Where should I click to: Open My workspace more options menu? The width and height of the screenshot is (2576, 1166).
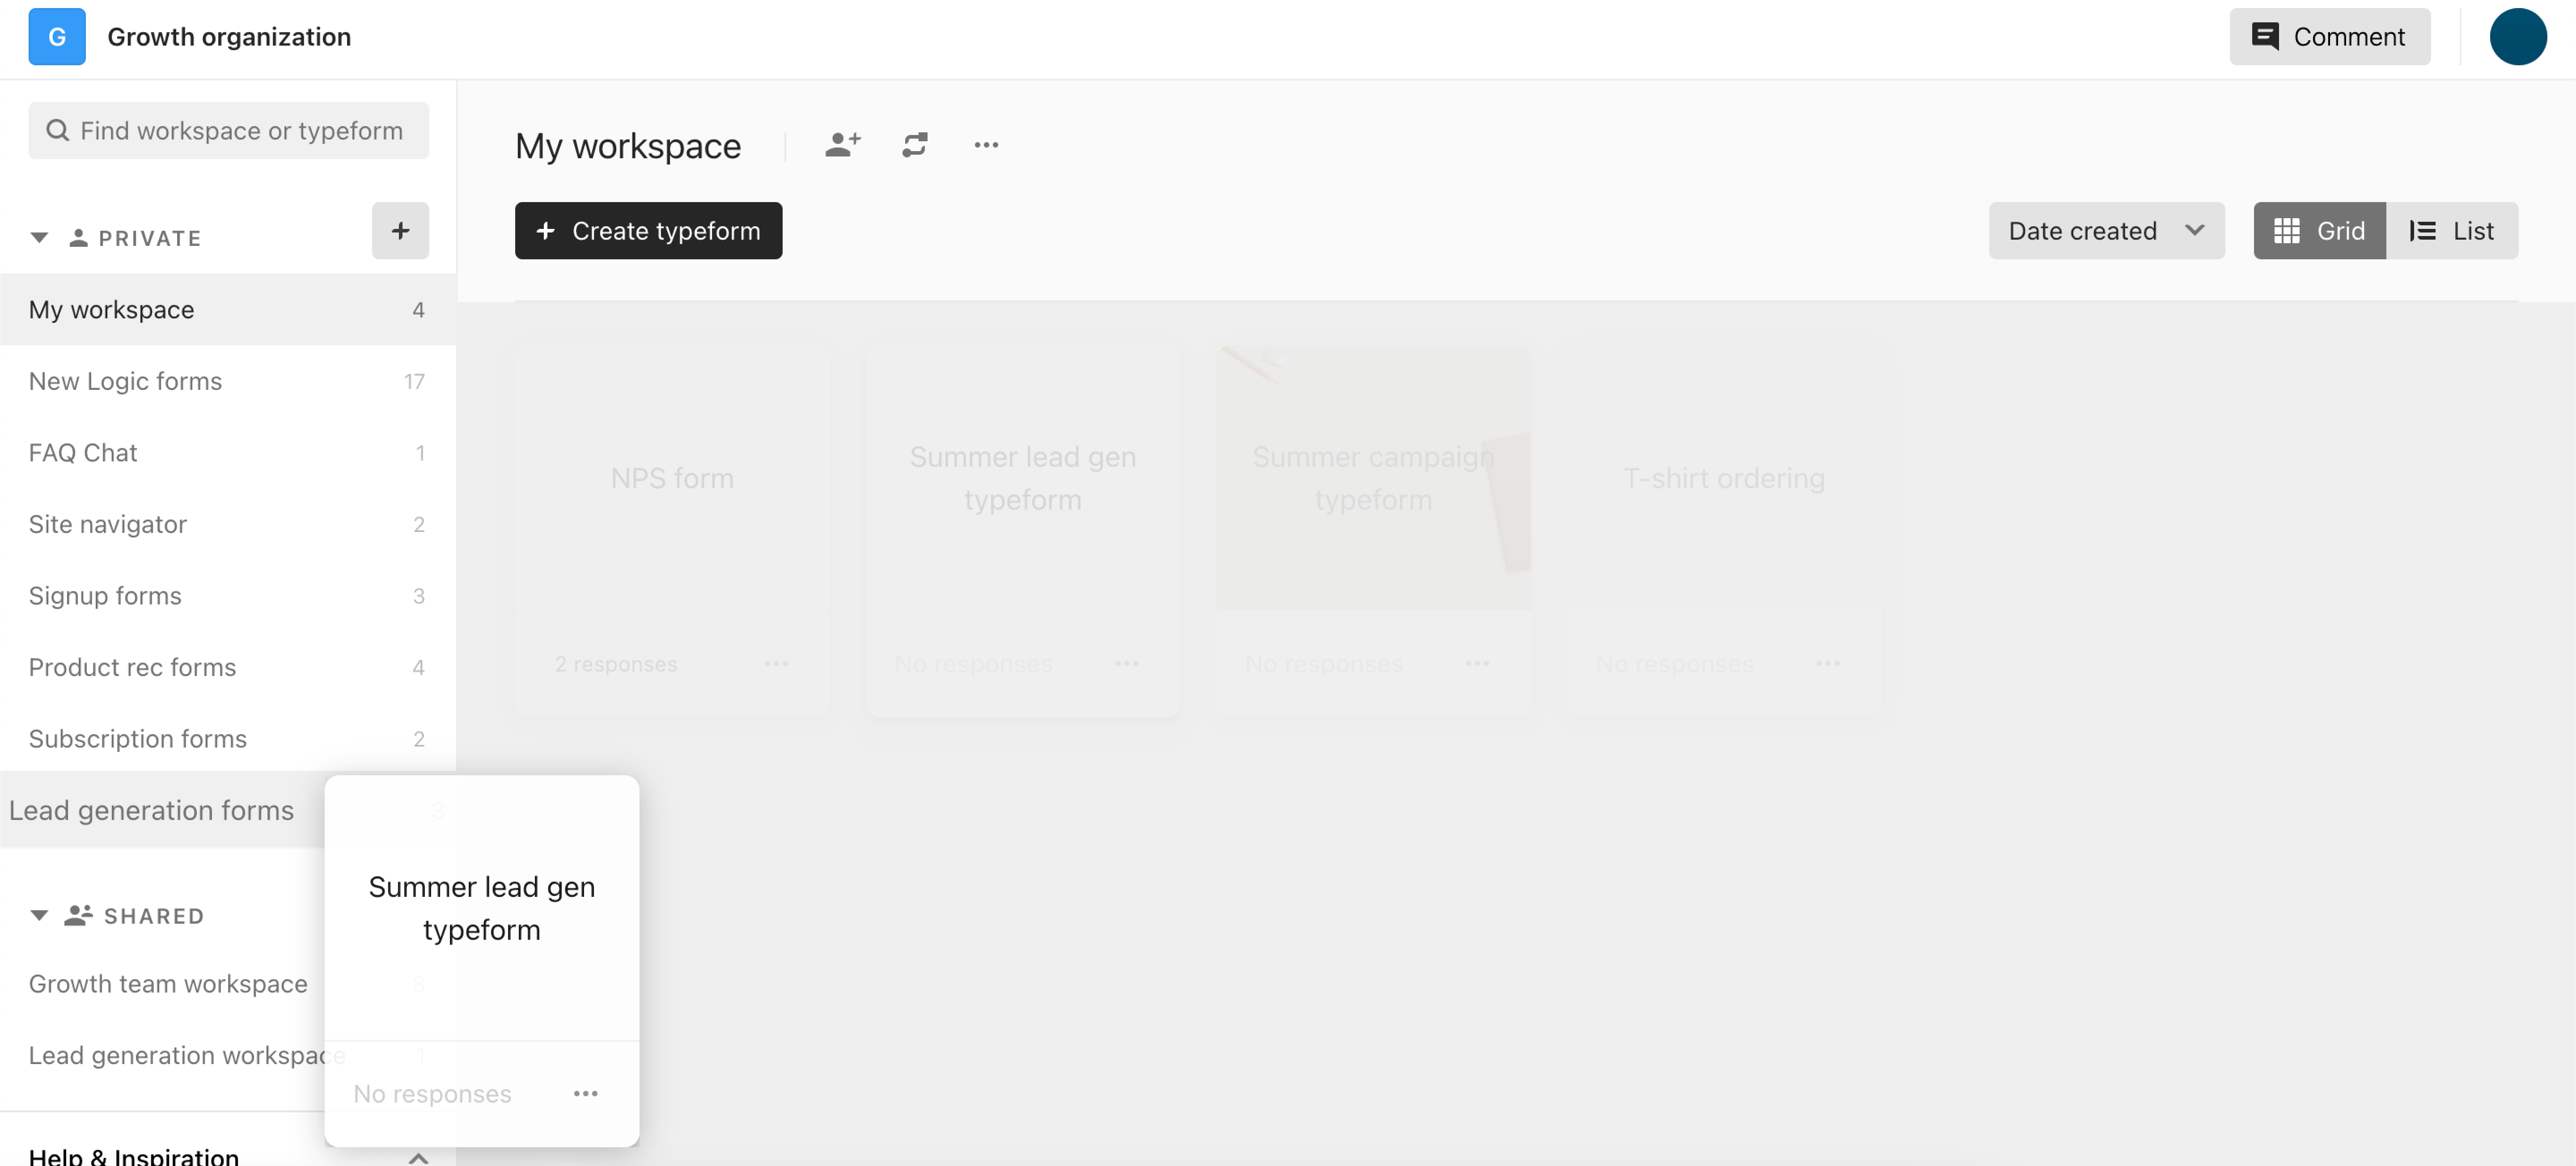coord(986,145)
